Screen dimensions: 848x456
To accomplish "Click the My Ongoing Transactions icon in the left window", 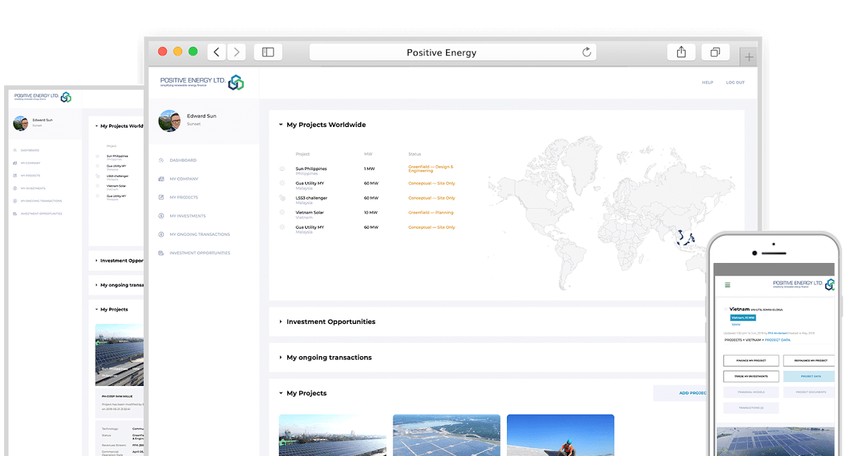I will (x=15, y=201).
